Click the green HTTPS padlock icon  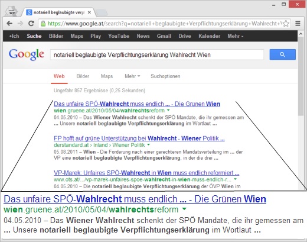[43, 24]
